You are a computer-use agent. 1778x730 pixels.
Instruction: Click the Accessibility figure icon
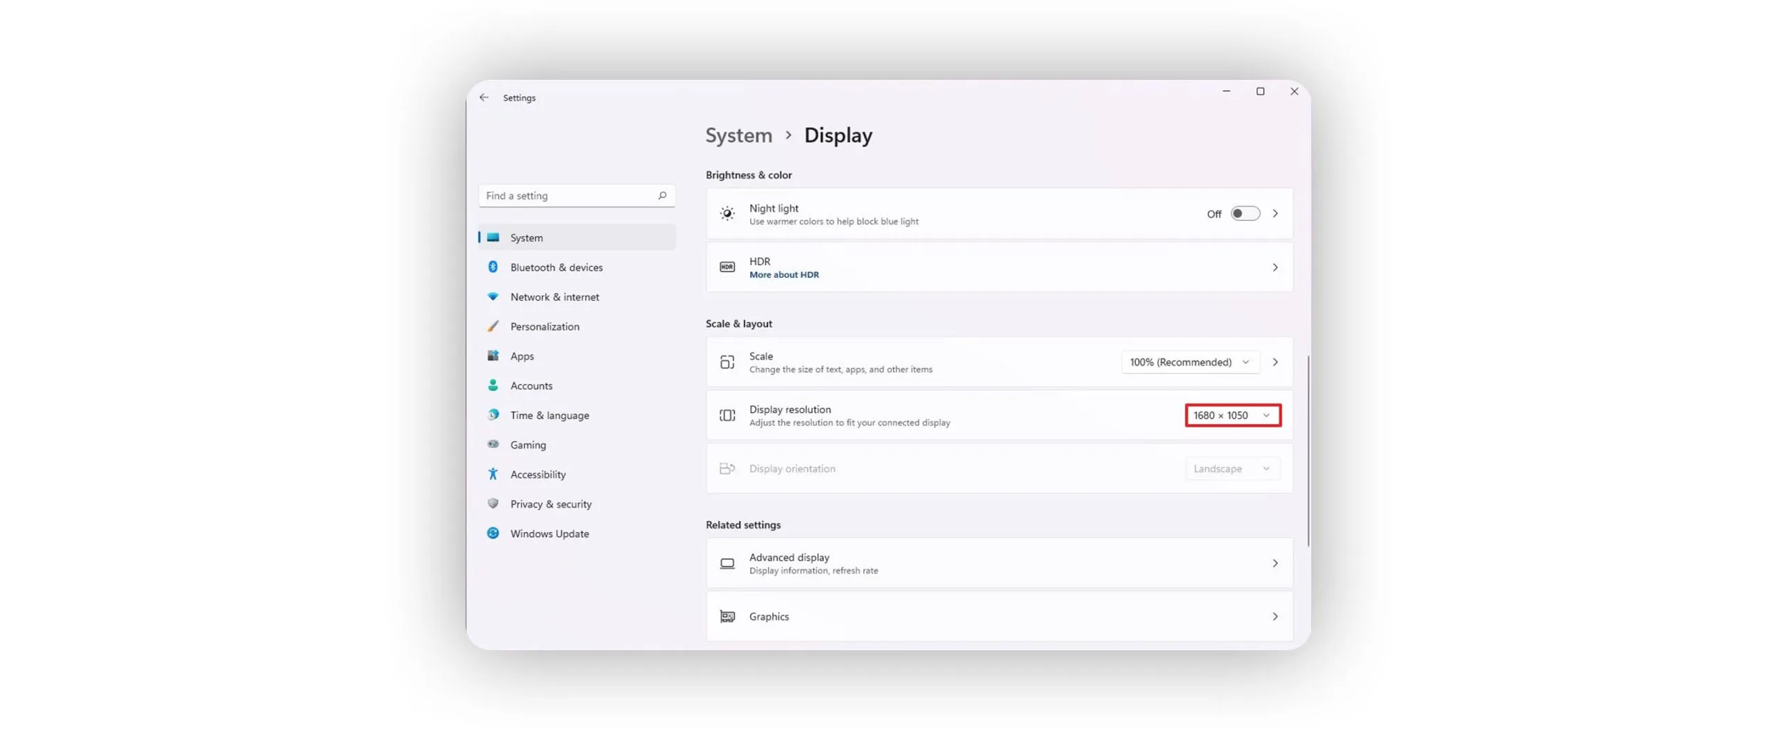coord(492,474)
